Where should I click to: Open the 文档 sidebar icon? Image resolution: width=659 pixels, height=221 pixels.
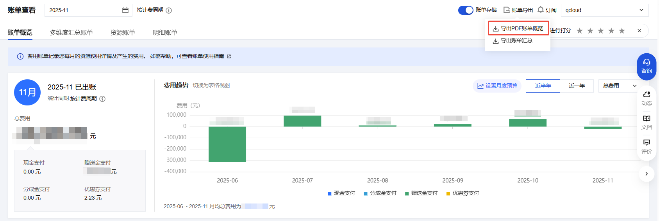point(646,122)
